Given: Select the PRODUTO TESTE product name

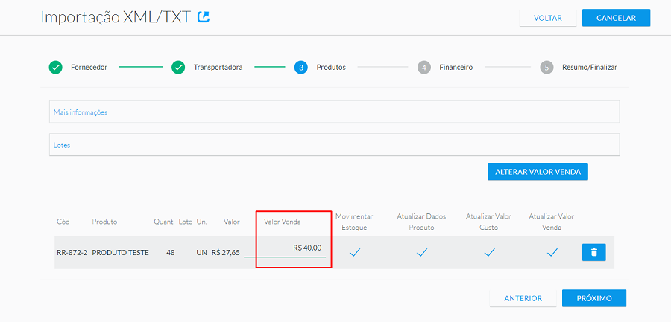Looking at the screenshot, I should coord(120,252).
